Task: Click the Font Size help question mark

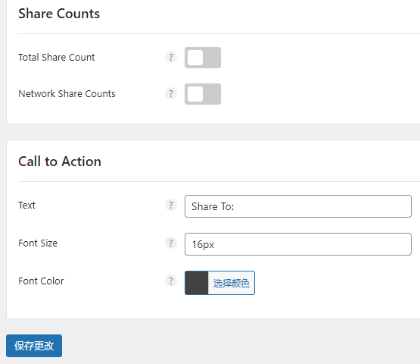Action: [x=171, y=243]
